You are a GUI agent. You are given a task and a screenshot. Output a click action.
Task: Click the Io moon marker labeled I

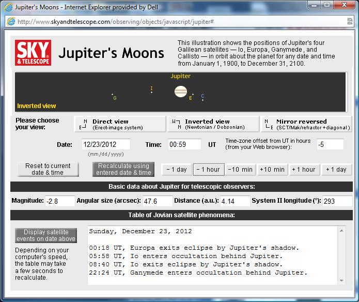(151, 89)
